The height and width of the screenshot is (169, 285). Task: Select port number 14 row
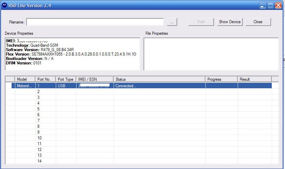point(142,161)
